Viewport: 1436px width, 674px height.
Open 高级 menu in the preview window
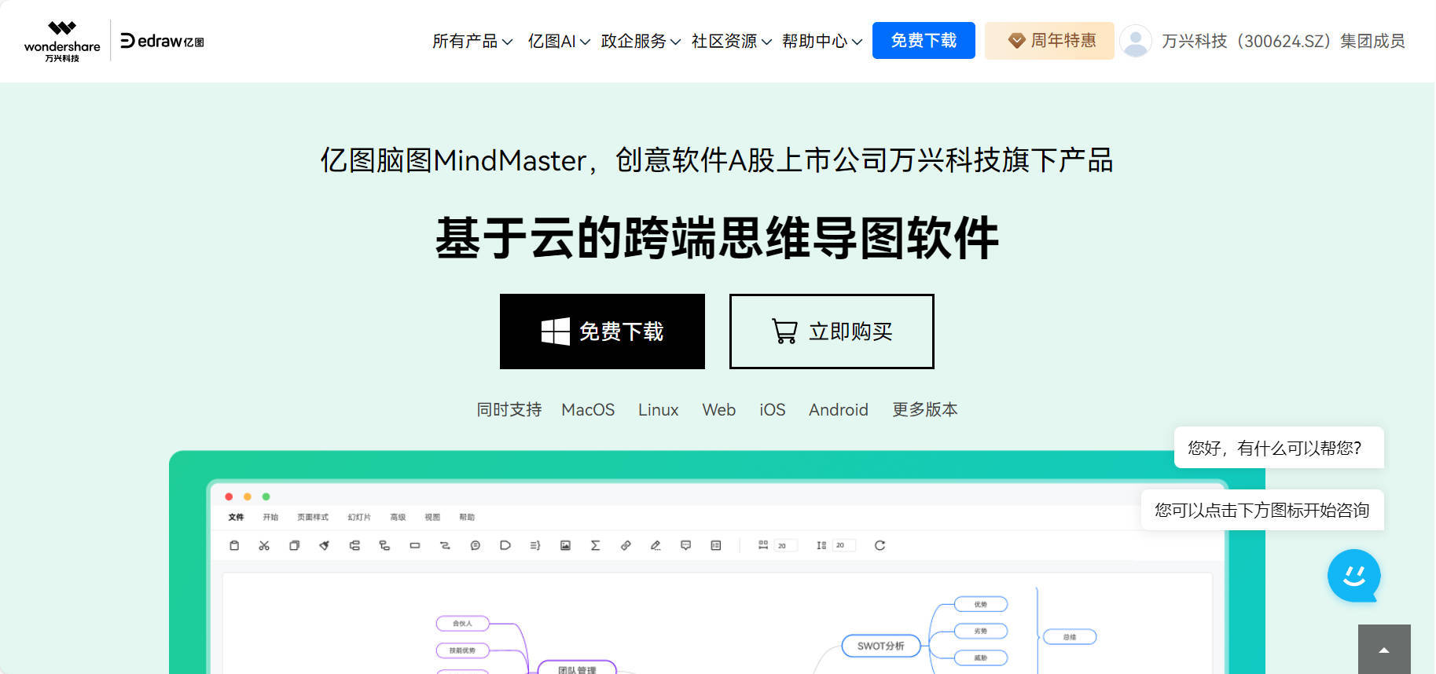[398, 517]
